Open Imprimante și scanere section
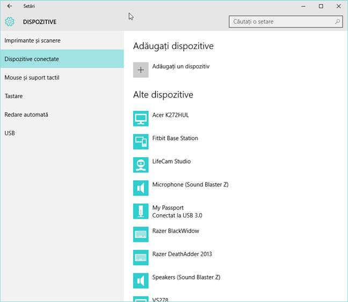Image resolution: width=348 pixels, height=302 pixels. point(62,40)
